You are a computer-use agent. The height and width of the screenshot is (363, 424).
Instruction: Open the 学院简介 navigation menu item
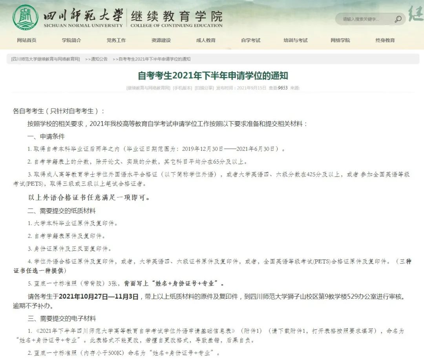coord(71,40)
